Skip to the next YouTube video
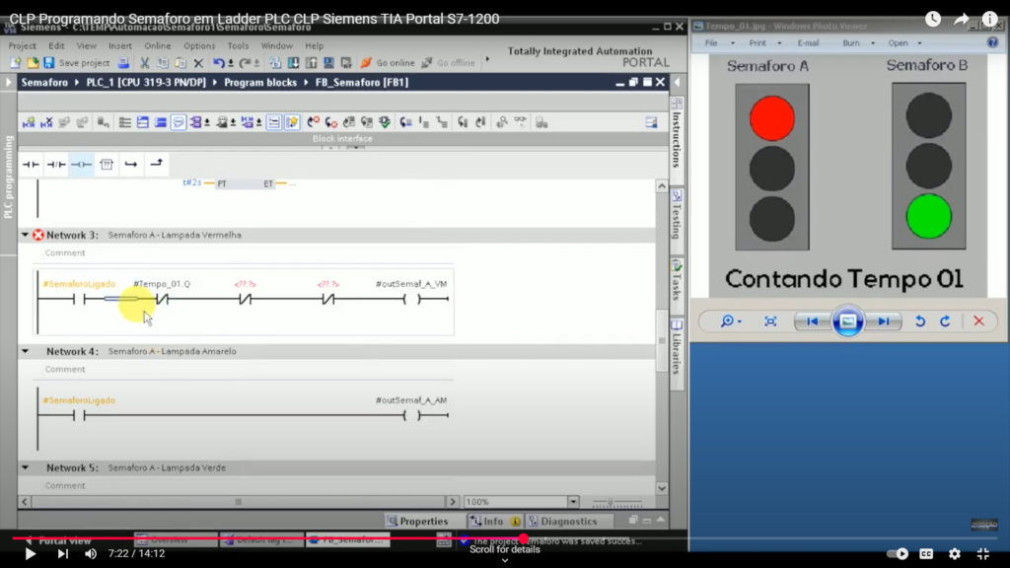1010x568 pixels. click(x=62, y=554)
